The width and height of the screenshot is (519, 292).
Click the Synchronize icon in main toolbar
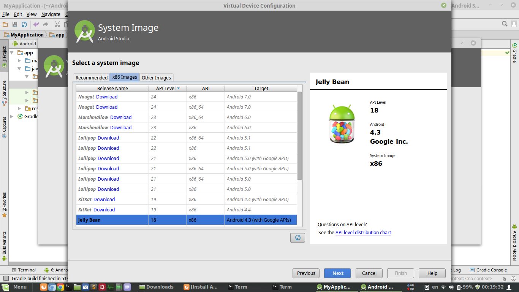(x=24, y=24)
